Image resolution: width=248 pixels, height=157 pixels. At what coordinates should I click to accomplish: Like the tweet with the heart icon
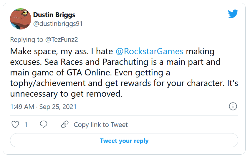click(x=15, y=125)
